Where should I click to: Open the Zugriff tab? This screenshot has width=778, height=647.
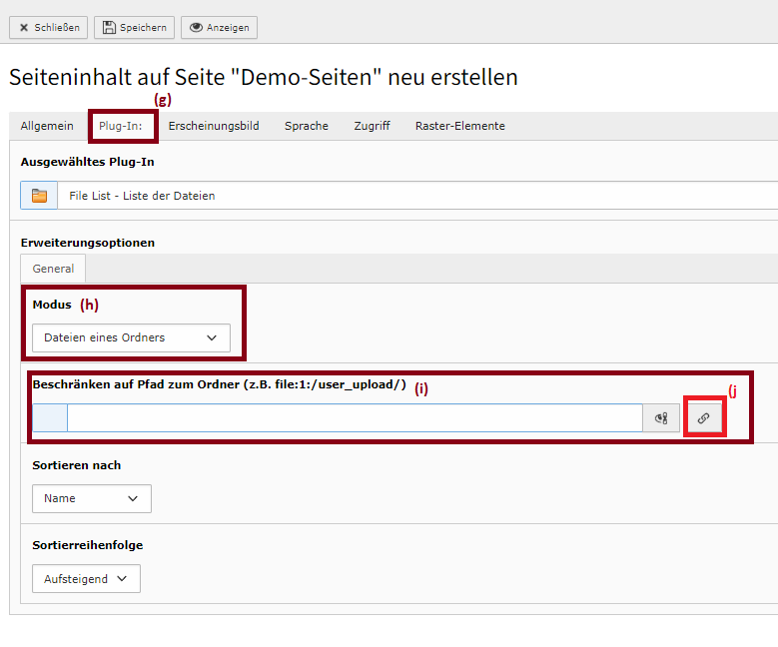tap(373, 126)
